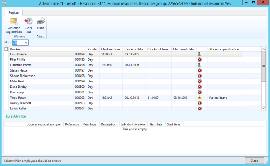Click clock-out time 11:24:05

tap(153, 97)
